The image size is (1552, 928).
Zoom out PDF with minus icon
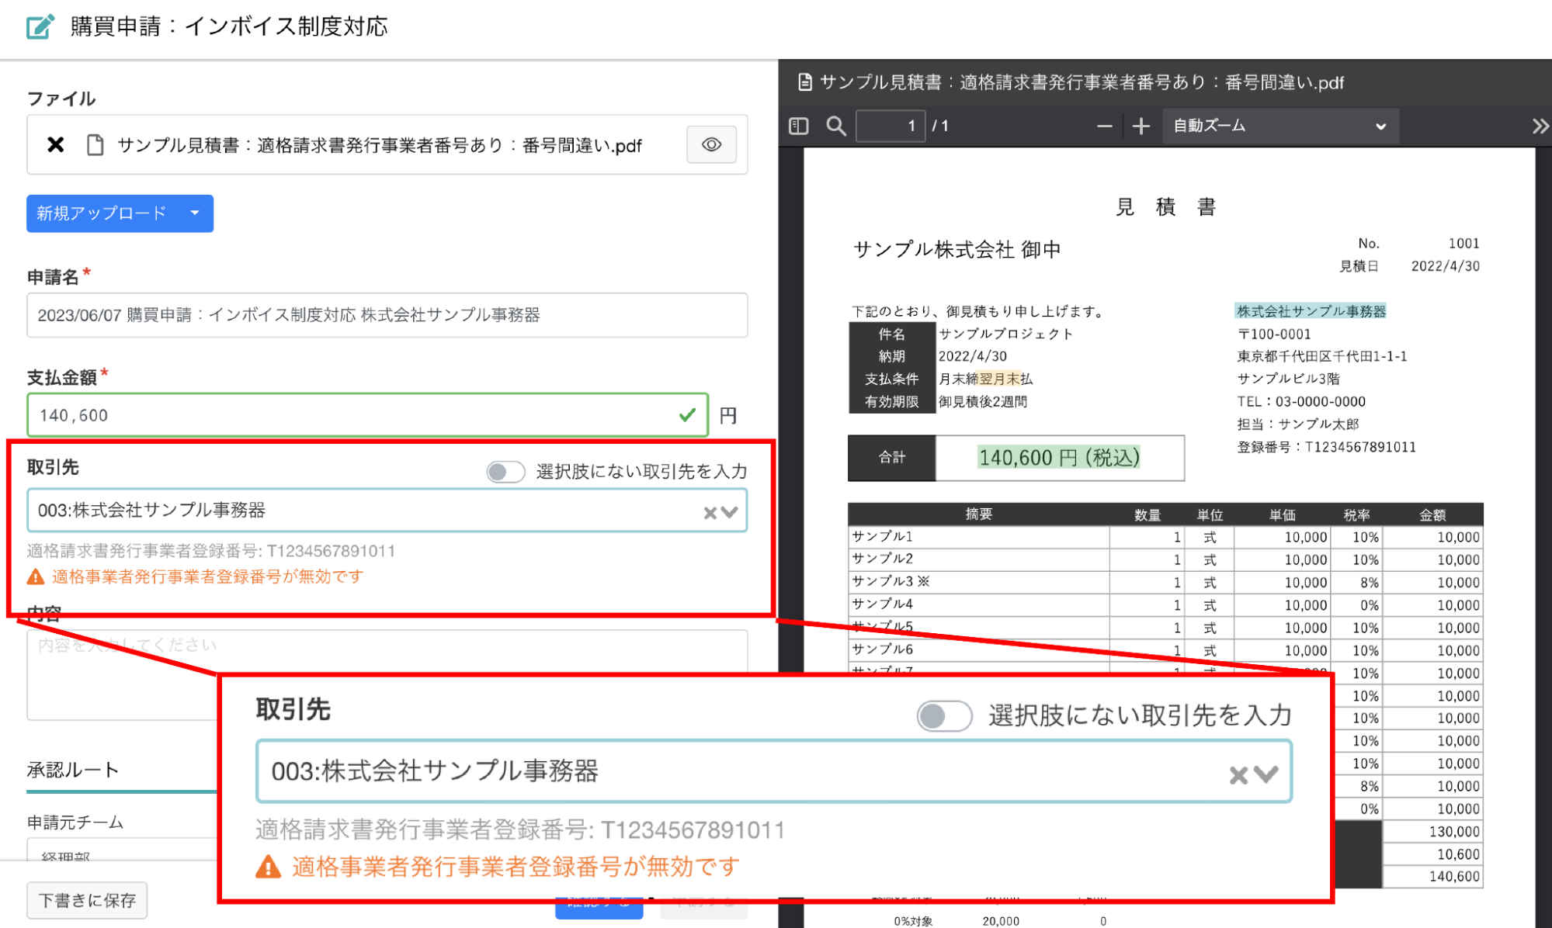pos(1104,126)
